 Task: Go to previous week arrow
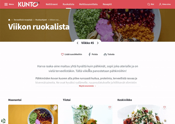78,43
